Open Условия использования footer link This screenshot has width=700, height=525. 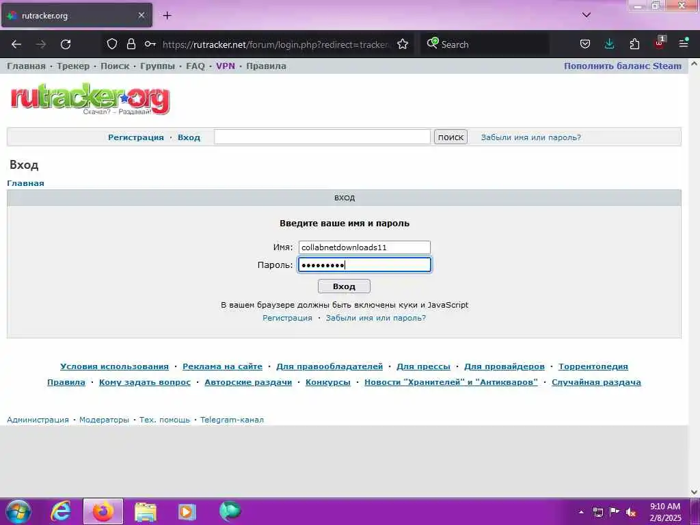coord(114,366)
